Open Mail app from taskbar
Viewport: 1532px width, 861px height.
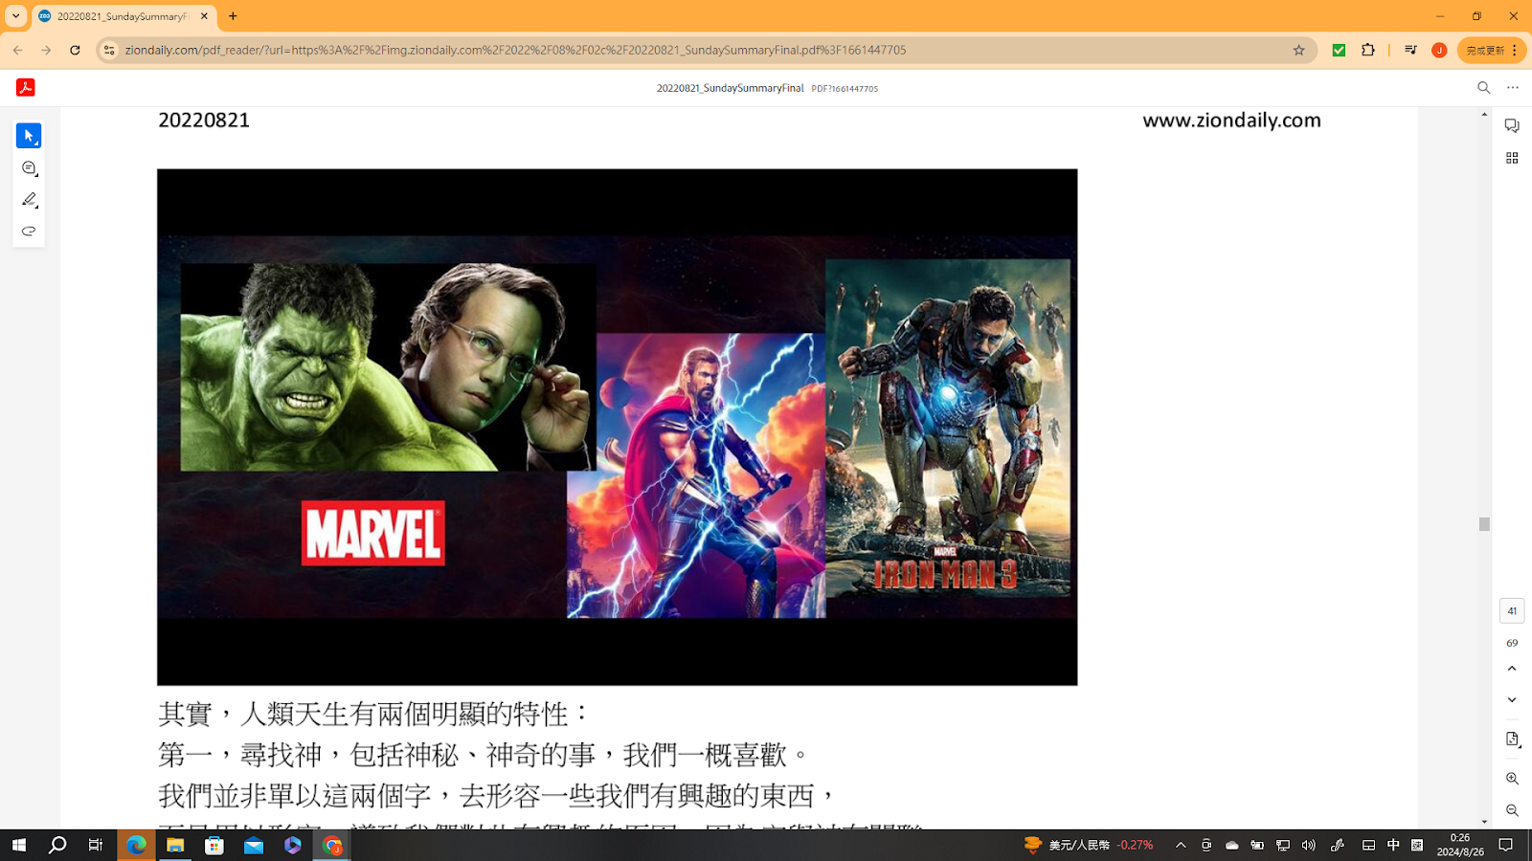coord(254,845)
